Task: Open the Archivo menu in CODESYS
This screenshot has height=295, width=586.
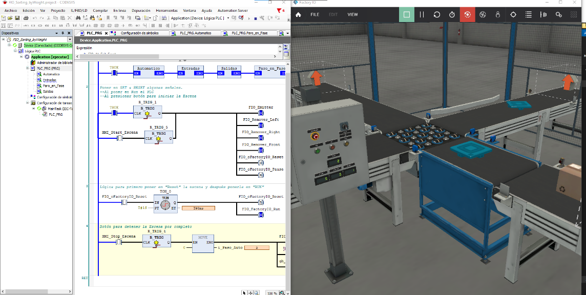Action: pos(10,10)
